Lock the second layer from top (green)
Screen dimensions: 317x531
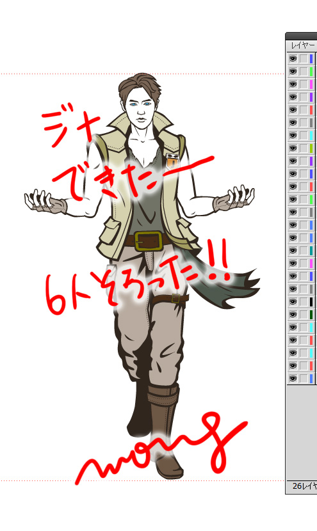click(304, 72)
